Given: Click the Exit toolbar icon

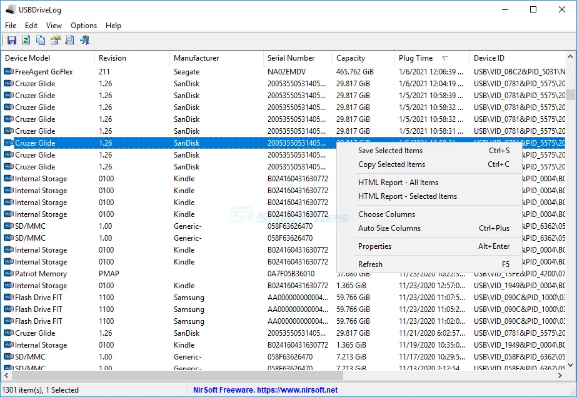Looking at the screenshot, I should 84,40.
